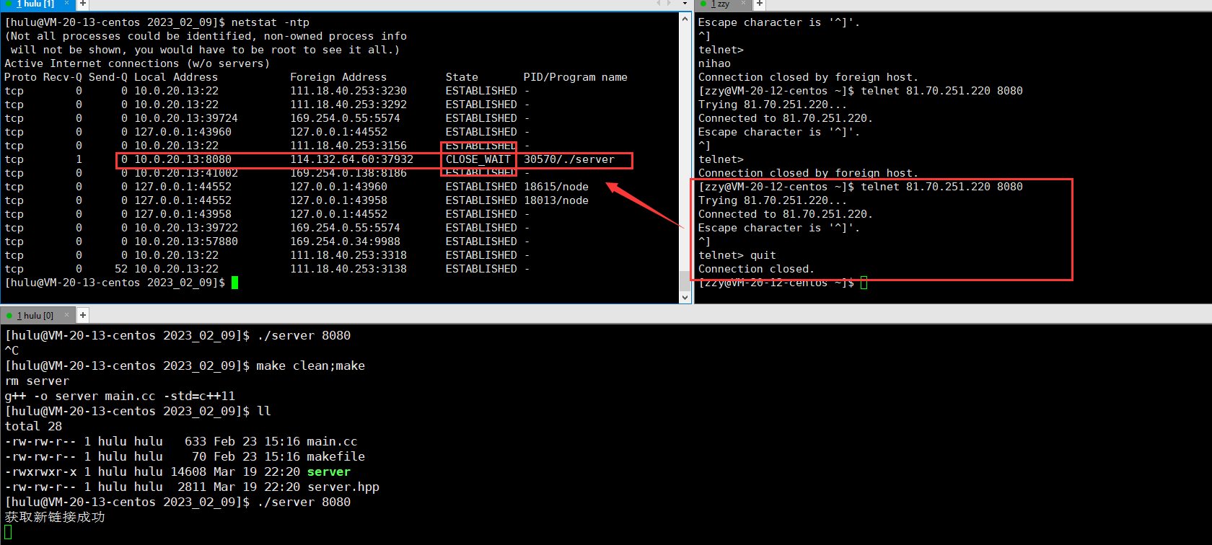Click the 'Local Address' column header
This screenshot has height=545, width=1212.
coord(176,77)
